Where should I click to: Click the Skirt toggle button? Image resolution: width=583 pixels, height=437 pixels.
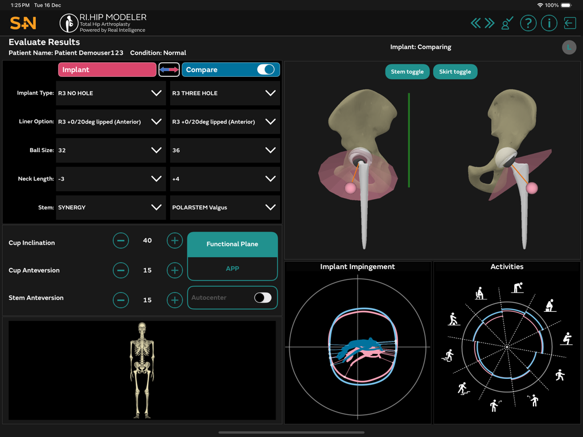pos(455,72)
